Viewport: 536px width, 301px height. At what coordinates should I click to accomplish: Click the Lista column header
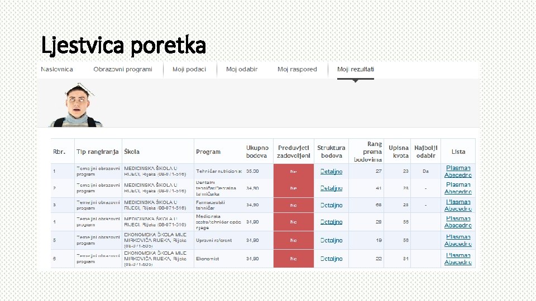[458, 152]
